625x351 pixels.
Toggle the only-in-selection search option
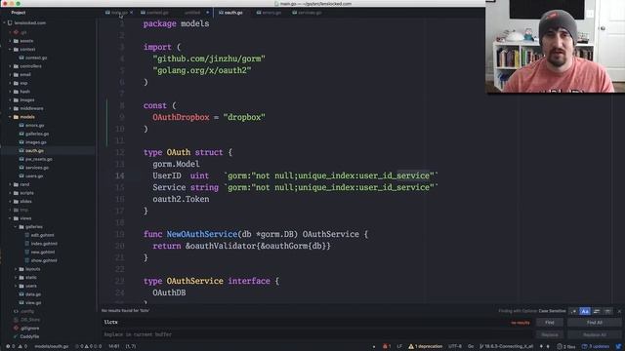coord(597,311)
